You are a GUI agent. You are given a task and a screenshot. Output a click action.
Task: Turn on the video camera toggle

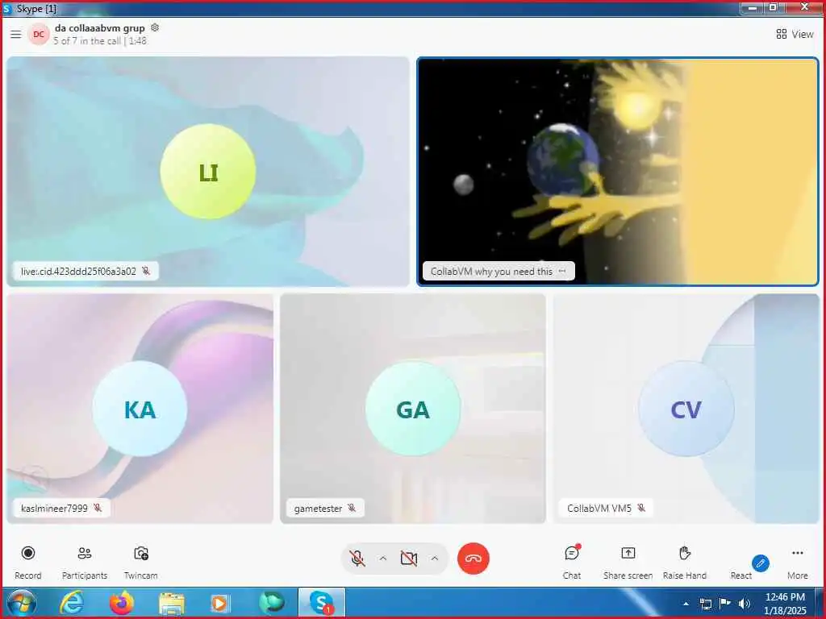coord(409,559)
